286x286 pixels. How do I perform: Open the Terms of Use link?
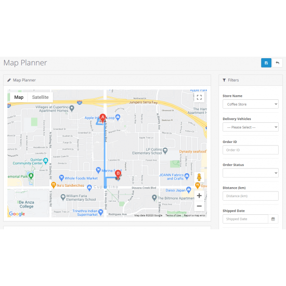173,215
